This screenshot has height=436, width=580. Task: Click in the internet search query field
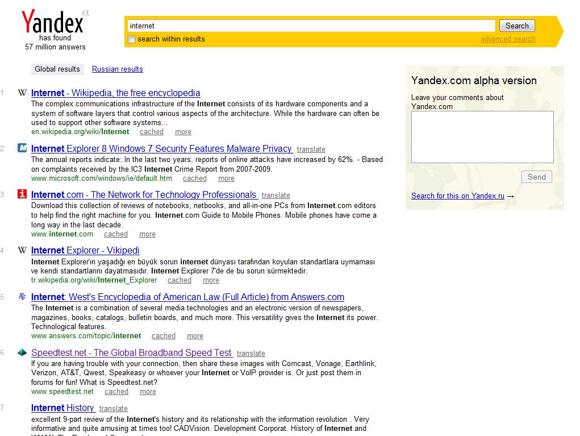click(x=311, y=26)
